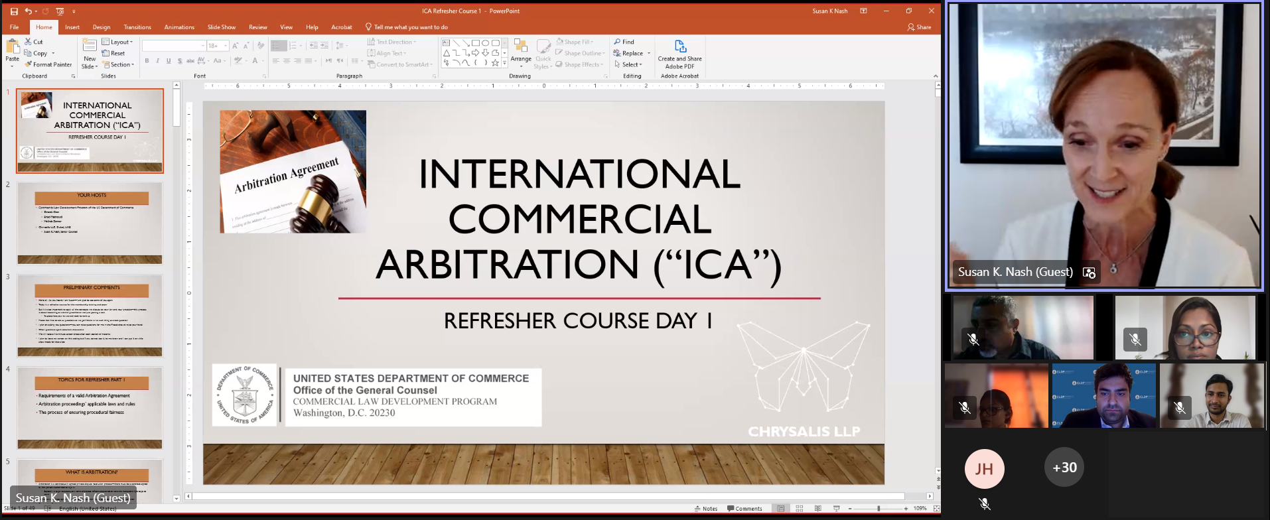Select slide 2 Your Hosts thumbnail
This screenshot has width=1270, height=520.
coord(90,224)
